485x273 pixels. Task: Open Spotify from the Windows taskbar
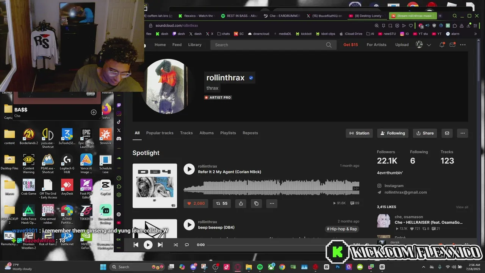point(260,267)
